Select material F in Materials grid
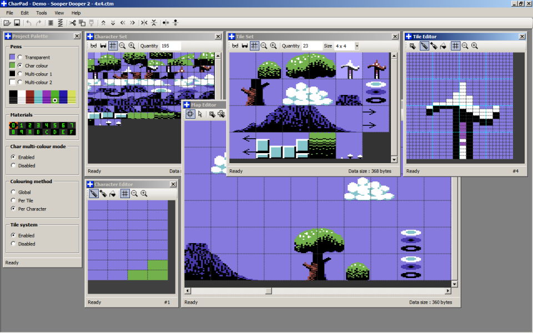This screenshot has height=333, width=533. 72,132
